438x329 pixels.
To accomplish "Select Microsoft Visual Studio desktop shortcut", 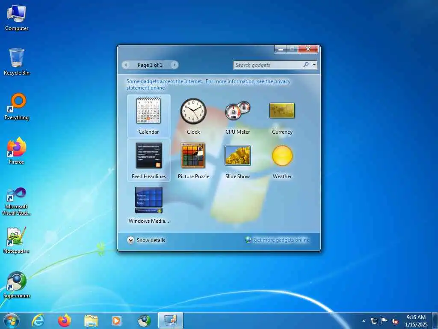I will 17,201.
